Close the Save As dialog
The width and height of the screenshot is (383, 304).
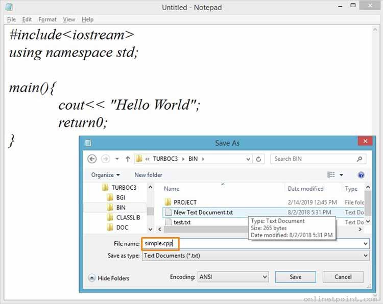click(x=365, y=141)
